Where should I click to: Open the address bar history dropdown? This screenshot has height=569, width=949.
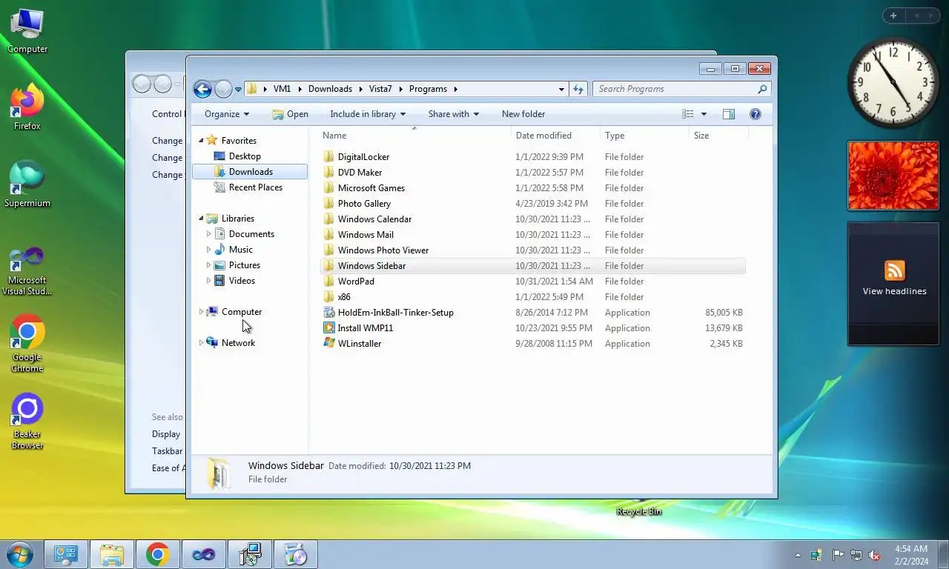point(561,89)
